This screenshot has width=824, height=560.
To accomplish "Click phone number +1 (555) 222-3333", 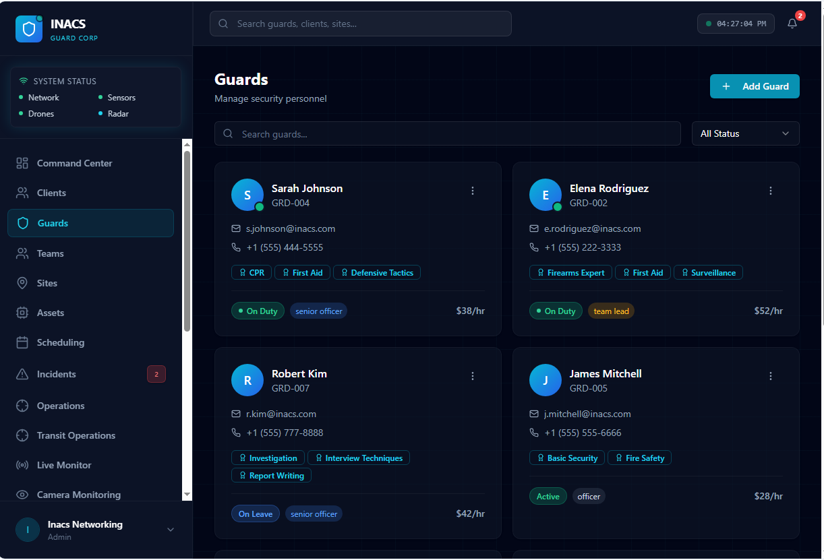I will (583, 247).
